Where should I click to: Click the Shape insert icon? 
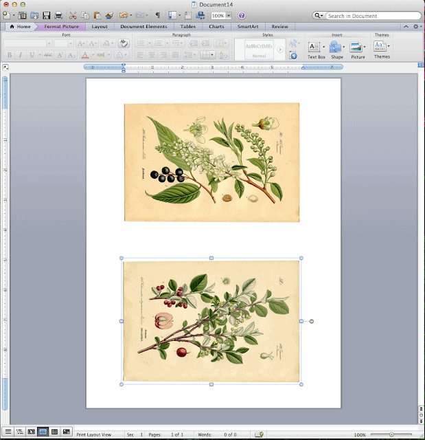[x=335, y=47]
